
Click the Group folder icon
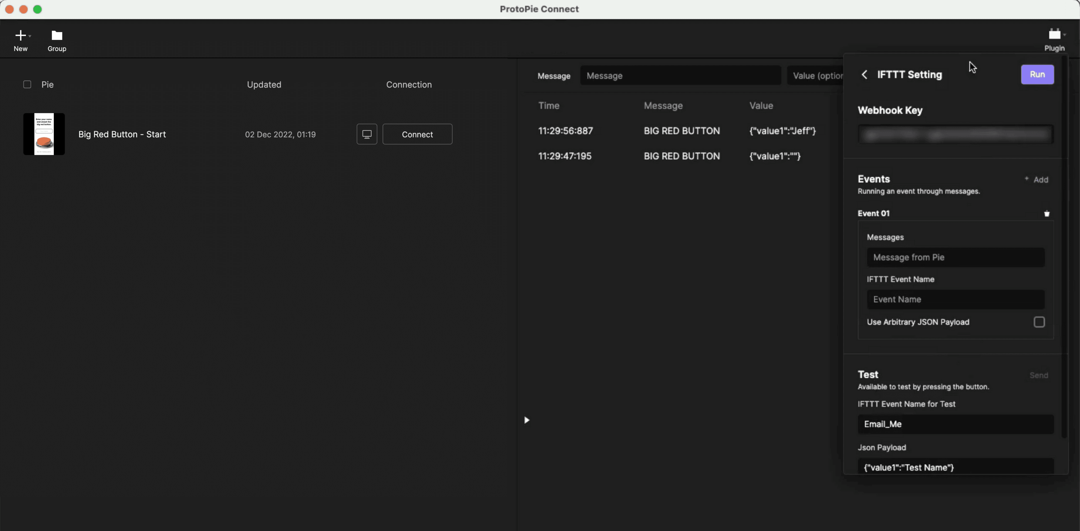click(x=57, y=35)
